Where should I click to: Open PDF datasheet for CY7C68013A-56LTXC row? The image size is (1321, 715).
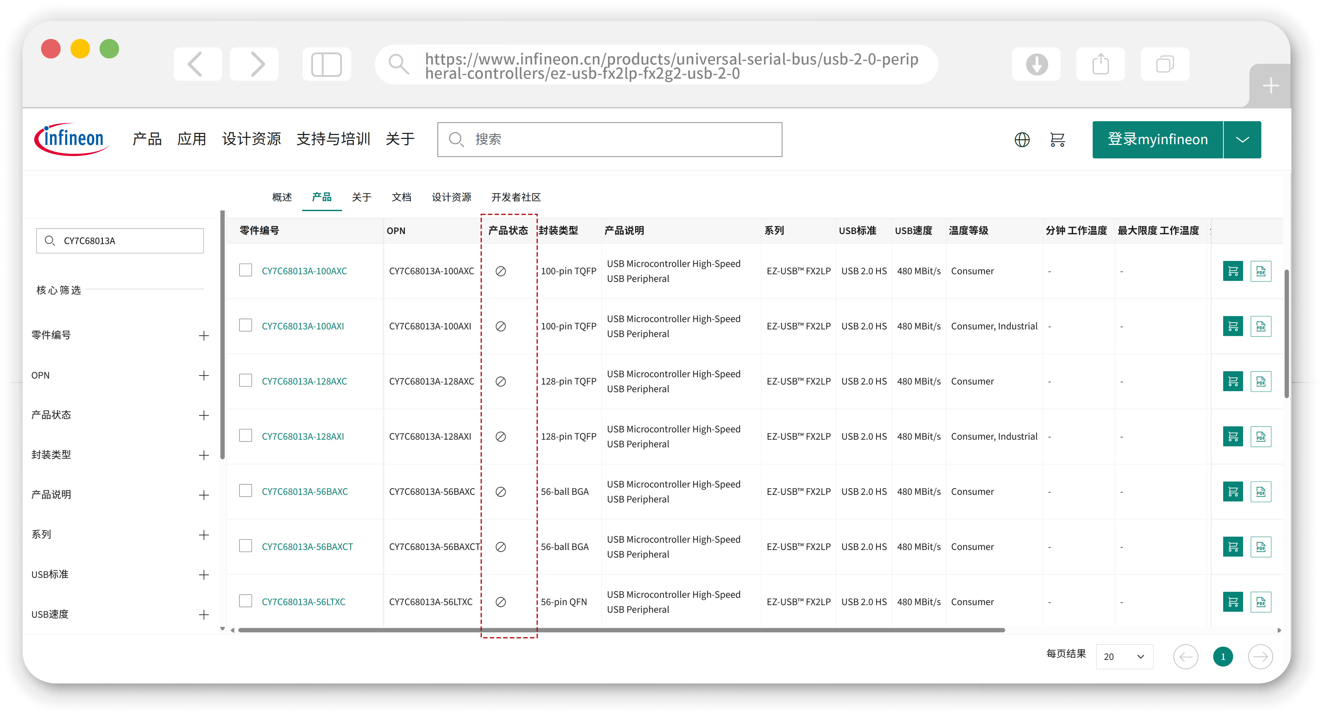click(x=1260, y=602)
